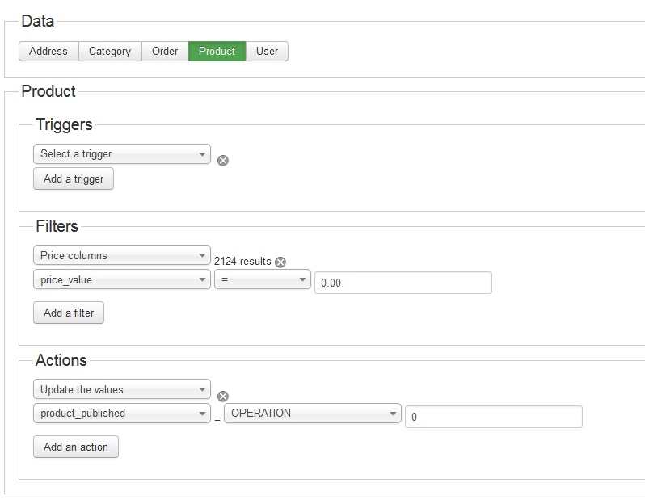
Task: Select the Category data tab
Action: [x=110, y=52]
